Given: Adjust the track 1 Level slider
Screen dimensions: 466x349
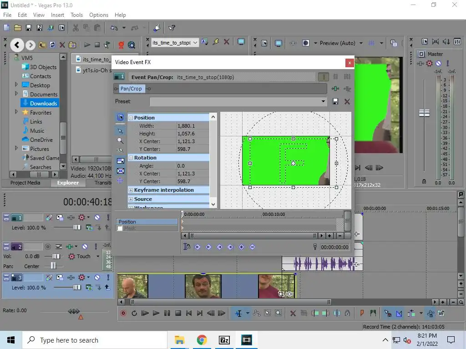Looking at the screenshot, I should [x=76, y=228].
